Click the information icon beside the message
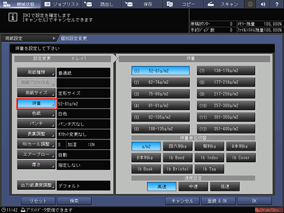Viewport: 284px width, 213px height. [13, 18]
